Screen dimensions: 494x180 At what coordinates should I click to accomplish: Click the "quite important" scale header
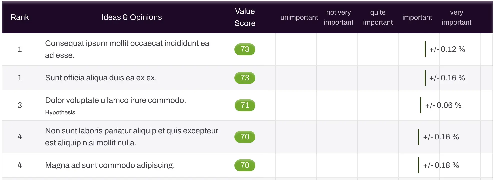coord(378,17)
